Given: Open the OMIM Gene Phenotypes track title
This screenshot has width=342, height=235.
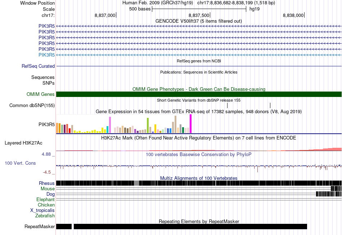Looking at the screenshot, I should 199,89.
